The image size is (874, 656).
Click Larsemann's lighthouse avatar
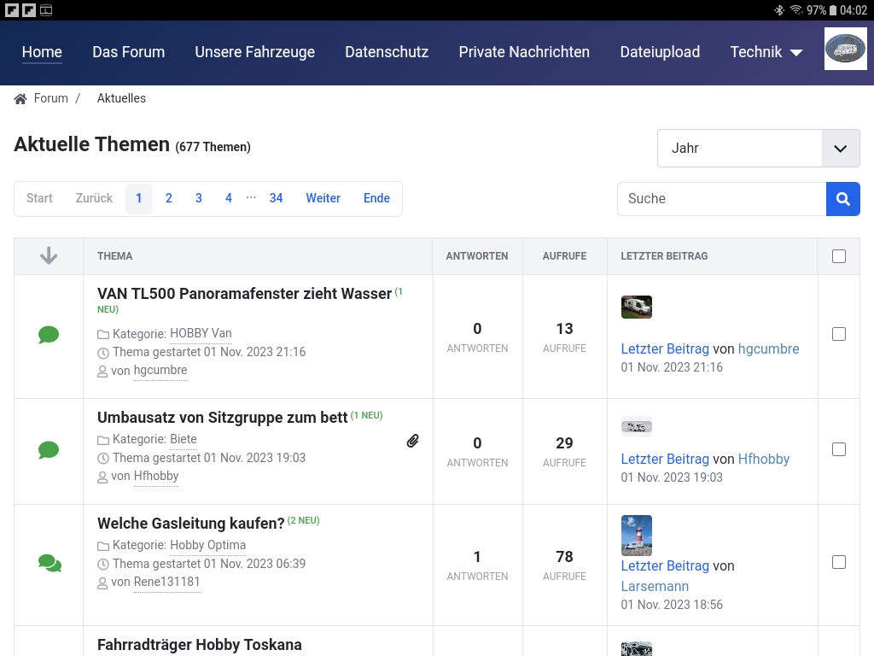636,536
